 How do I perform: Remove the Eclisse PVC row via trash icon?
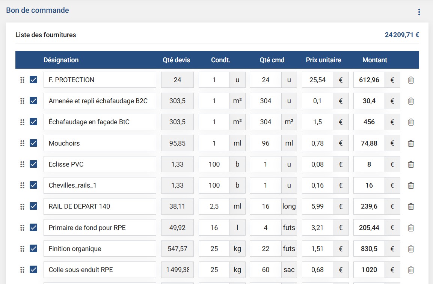tap(411, 164)
